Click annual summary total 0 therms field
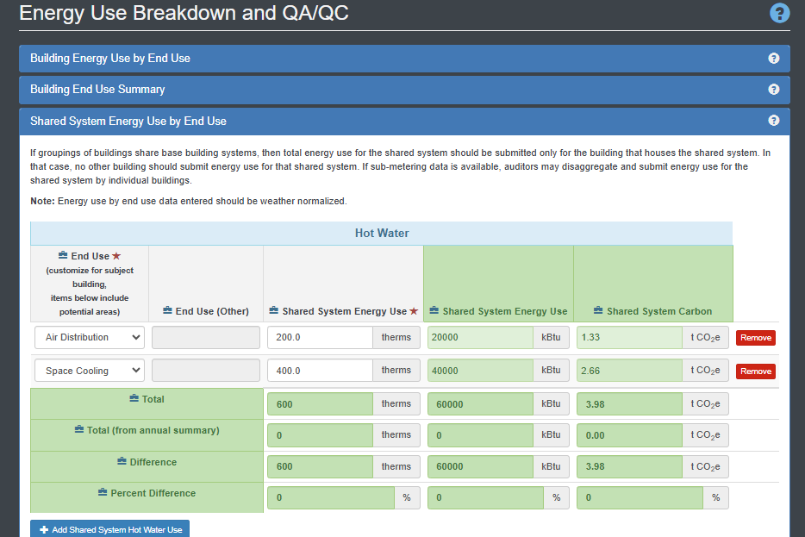The height and width of the screenshot is (537, 805). [320, 435]
